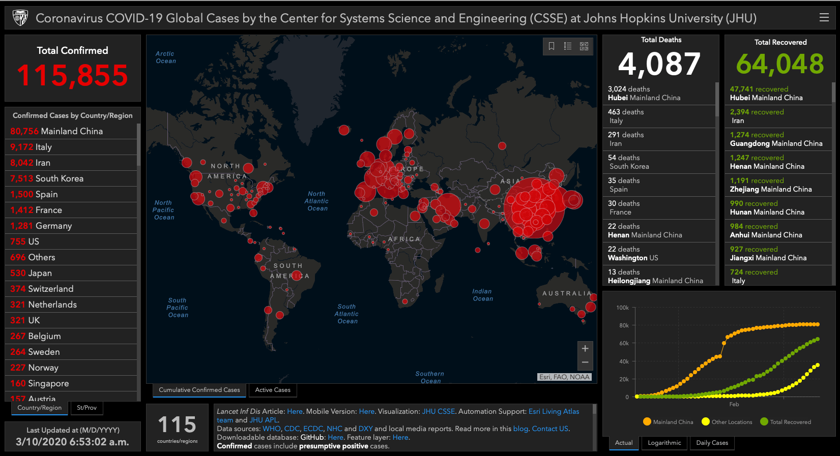Image resolution: width=840 pixels, height=456 pixels.
Task: Select Mainland China in the country list
Action: click(71, 131)
